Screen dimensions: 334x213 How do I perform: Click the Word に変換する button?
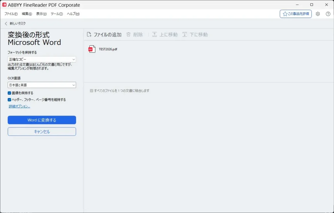click(42, 120)
